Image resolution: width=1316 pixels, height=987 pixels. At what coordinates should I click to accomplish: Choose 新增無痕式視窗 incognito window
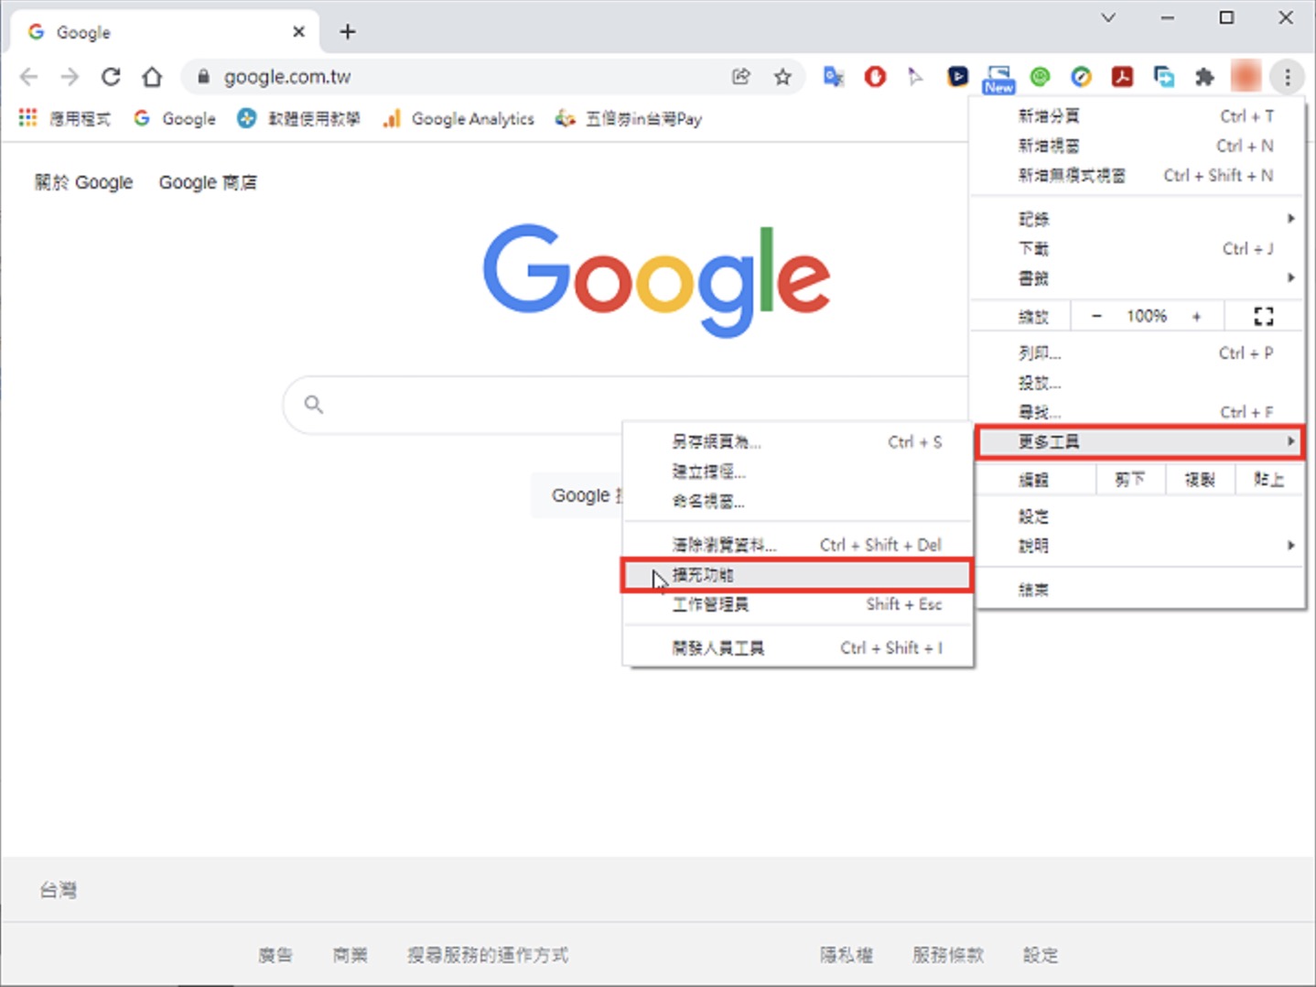coord(1138,175)
